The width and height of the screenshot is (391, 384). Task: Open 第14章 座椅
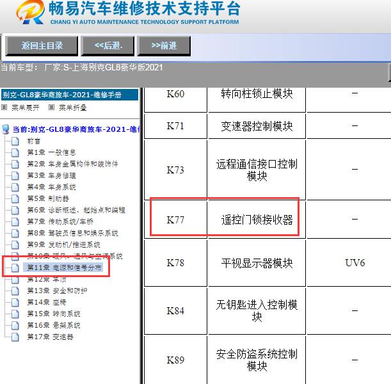[47, 302]
